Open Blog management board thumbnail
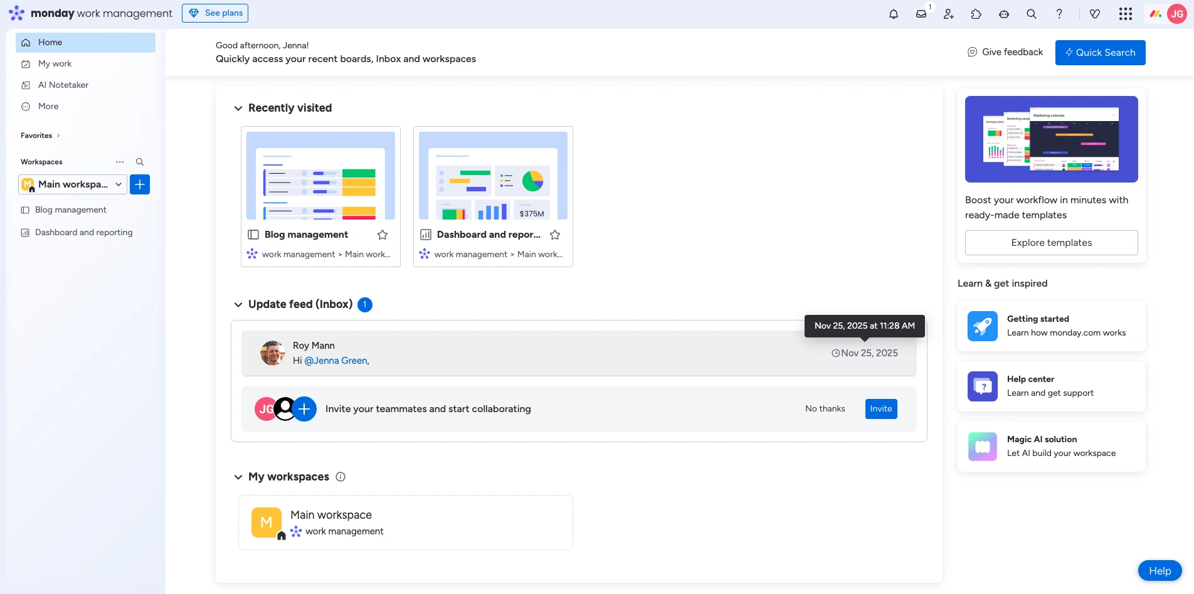This screenshot has height=594, width=1194. (320, 176)
